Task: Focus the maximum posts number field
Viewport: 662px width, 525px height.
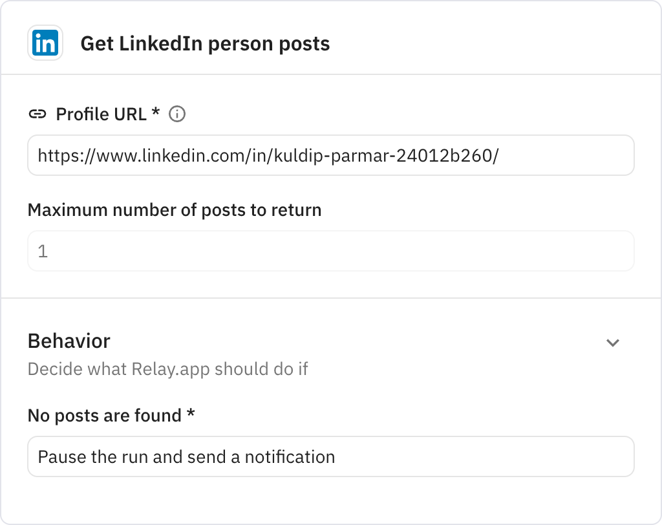Action: click(330, 251)
